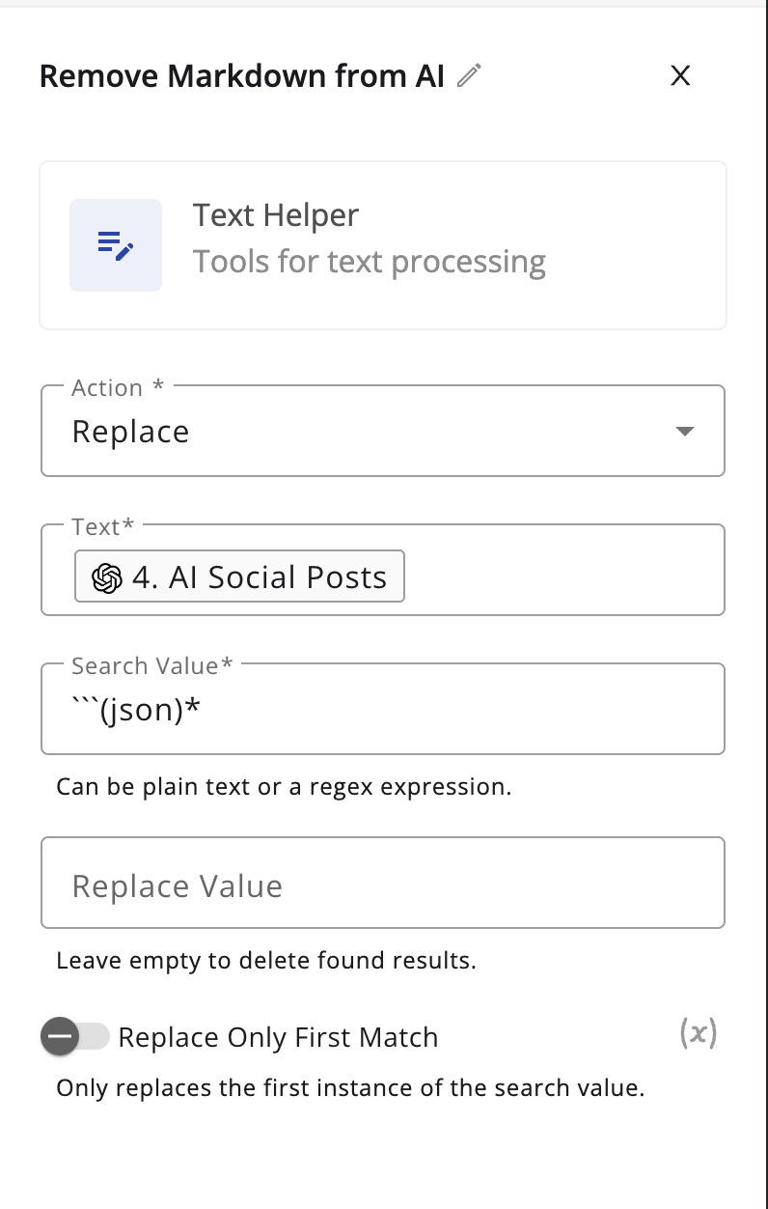Click the OpenAI logo in the Text chip
The height and width of the screenshot is (1209, 768).
pyautogui.click(x=107, y=577)
